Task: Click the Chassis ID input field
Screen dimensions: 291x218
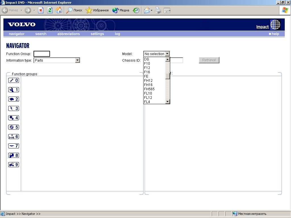Action: pyautogui.click(x=176, y=60)
